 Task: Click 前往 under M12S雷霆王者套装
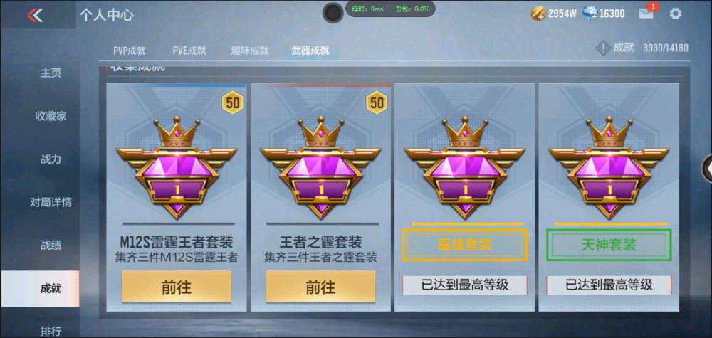176,287
